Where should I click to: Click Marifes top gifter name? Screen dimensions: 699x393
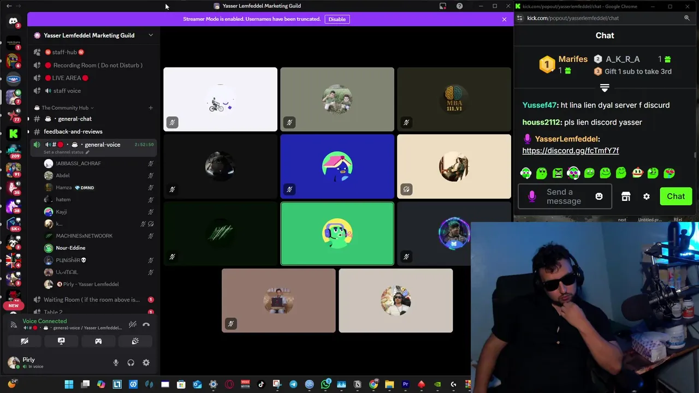(x=573, y=59)
